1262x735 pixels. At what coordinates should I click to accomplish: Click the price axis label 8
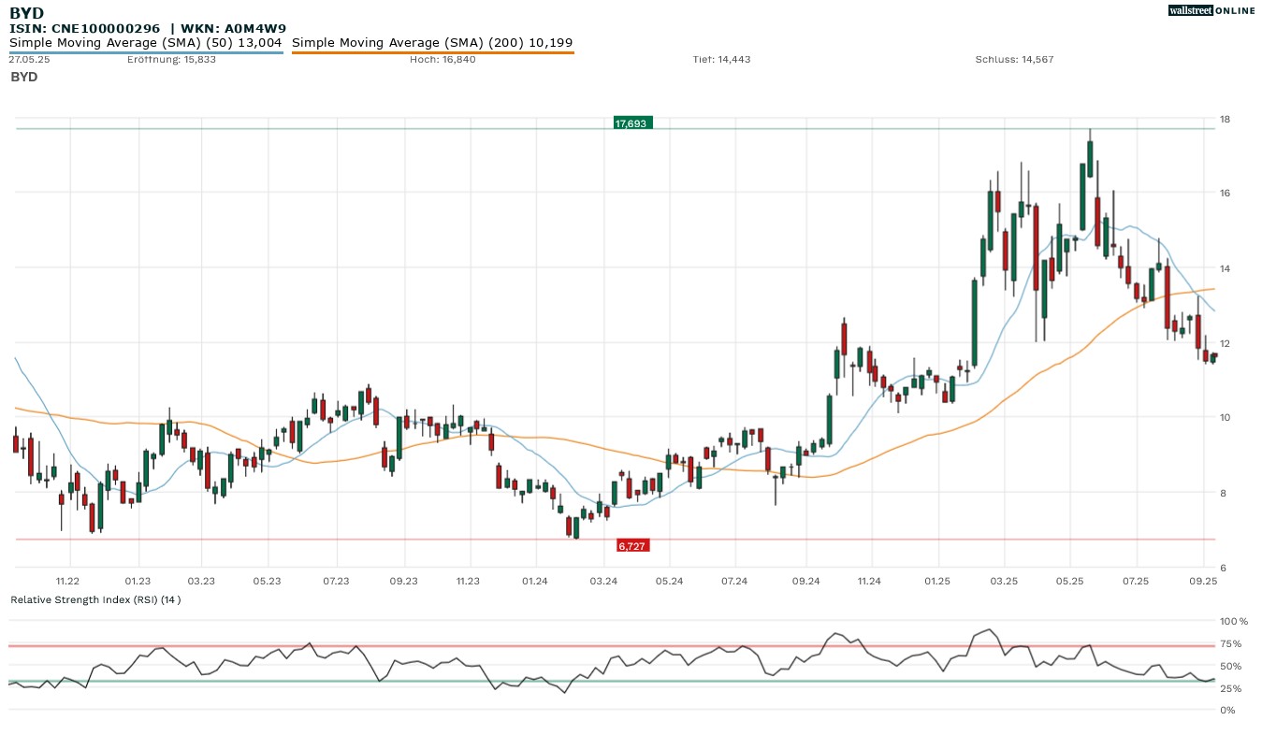point(1222,494)
